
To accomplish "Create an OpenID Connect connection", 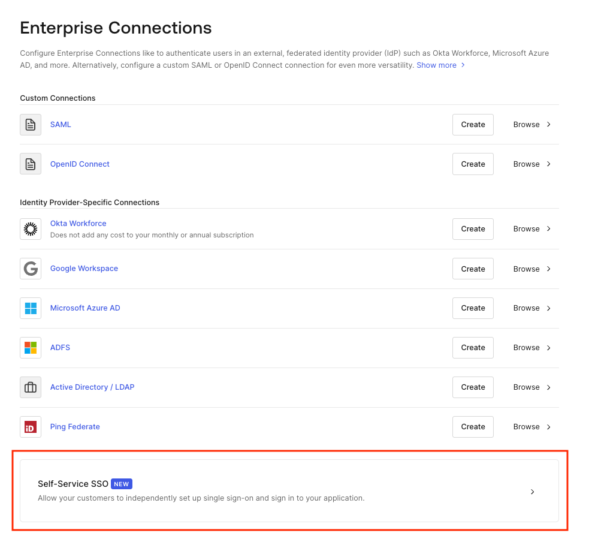I will coord(473,164).
